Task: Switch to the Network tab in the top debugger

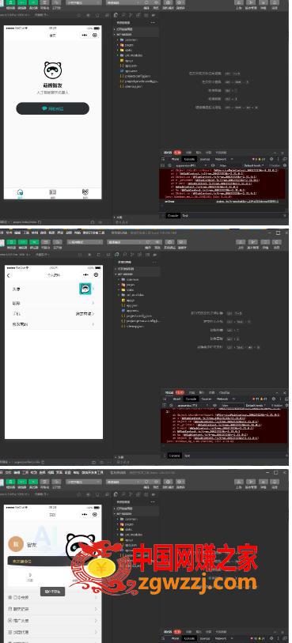Action: tap(221, 159)
